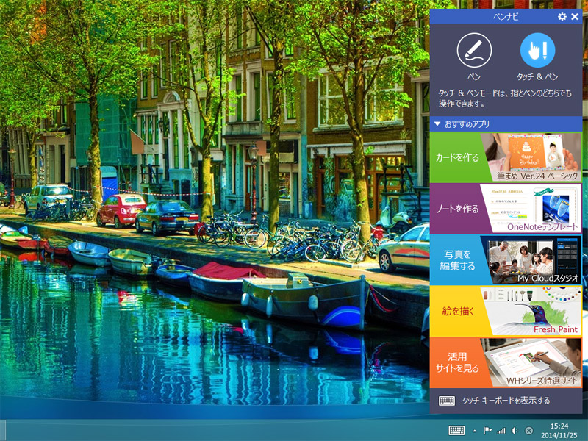Open 活用サイトを見る tile
This screenshot has height=441, width=588.
(x=506, y=362)
